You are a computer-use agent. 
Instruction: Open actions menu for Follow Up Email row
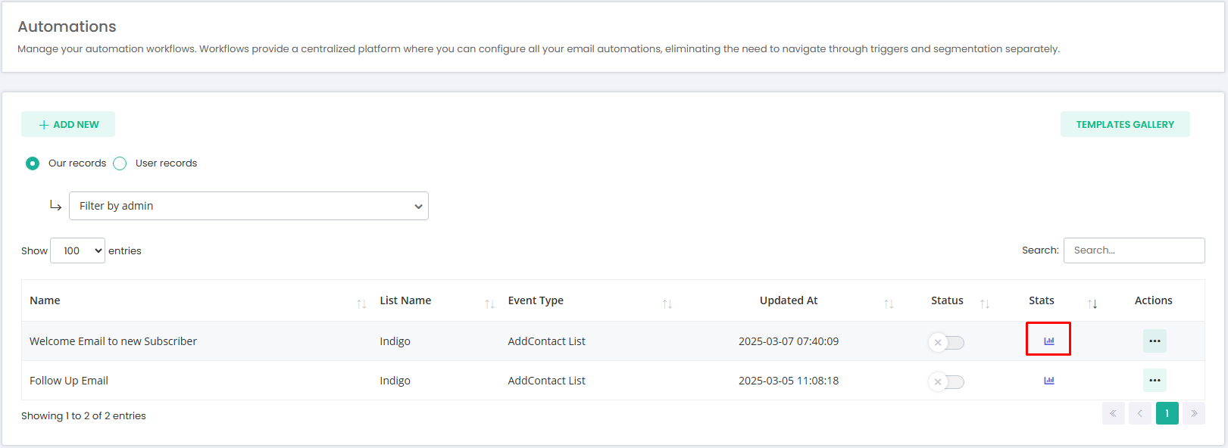pyautogui.click(x=1155, y=380)
